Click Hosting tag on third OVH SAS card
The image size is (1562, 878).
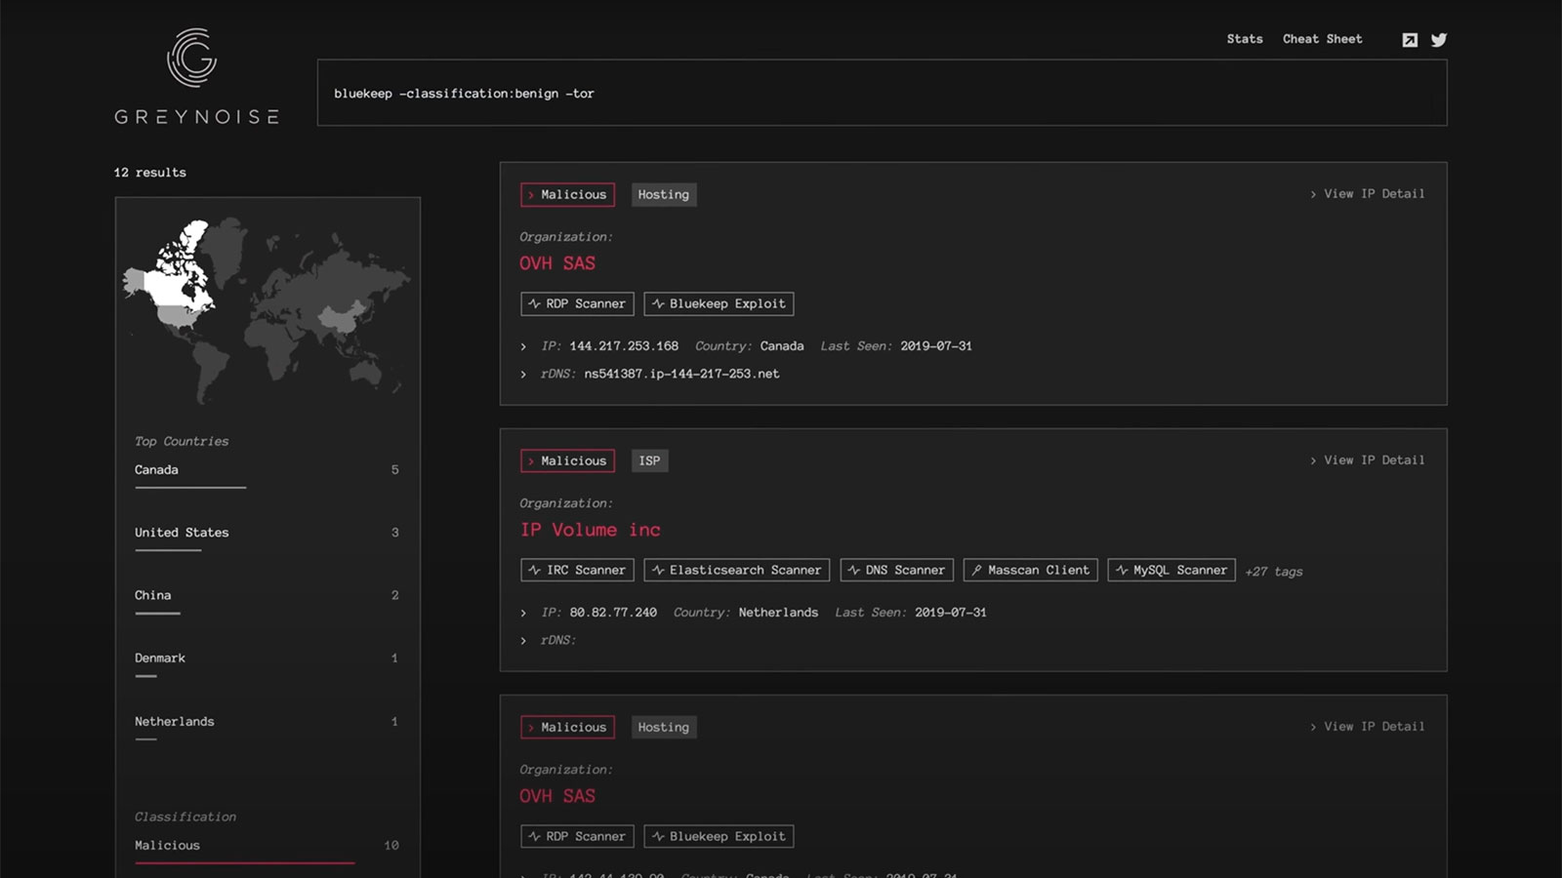pyautogui.click(x=664, y=727)
